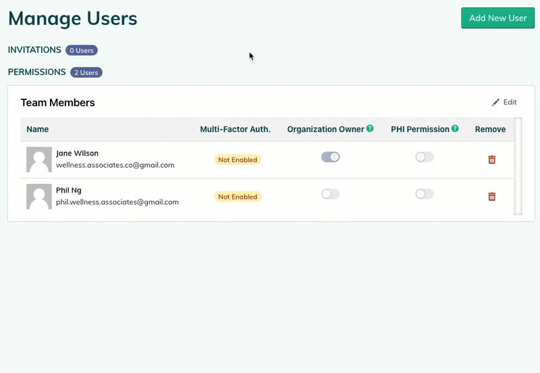Click the 2 Users permissions badge
The image size is (540, 373).
(x=86, y=72)
